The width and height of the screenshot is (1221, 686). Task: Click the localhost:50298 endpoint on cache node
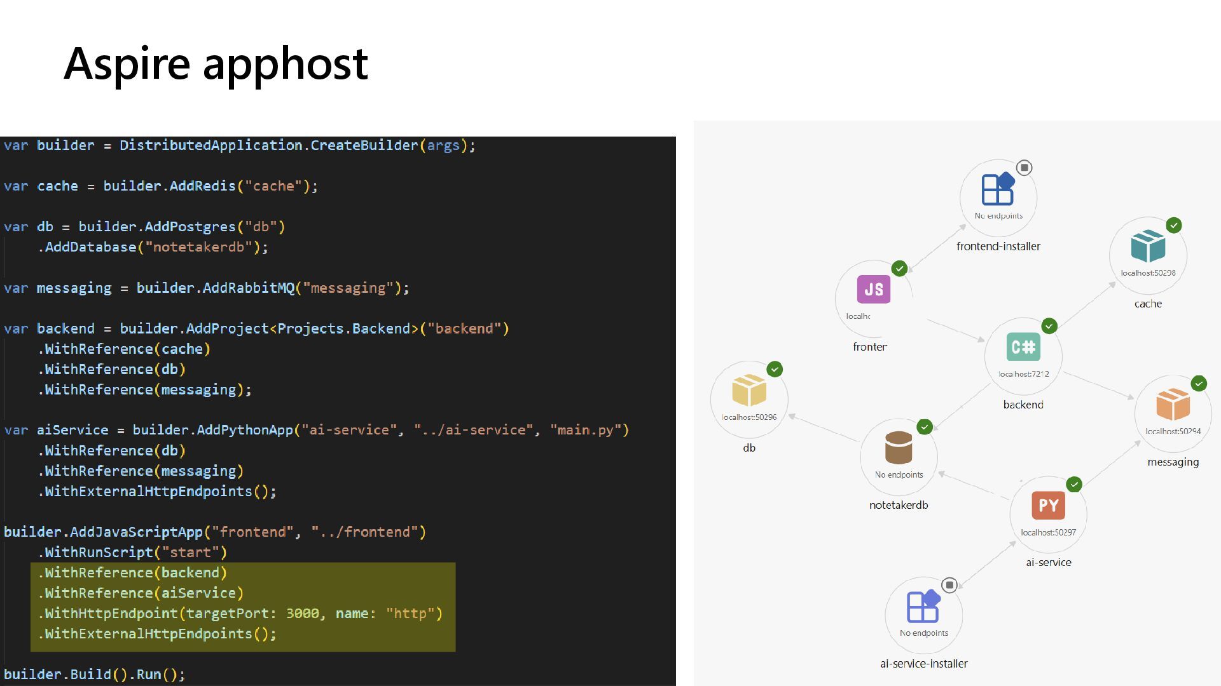pos(1148,273)
